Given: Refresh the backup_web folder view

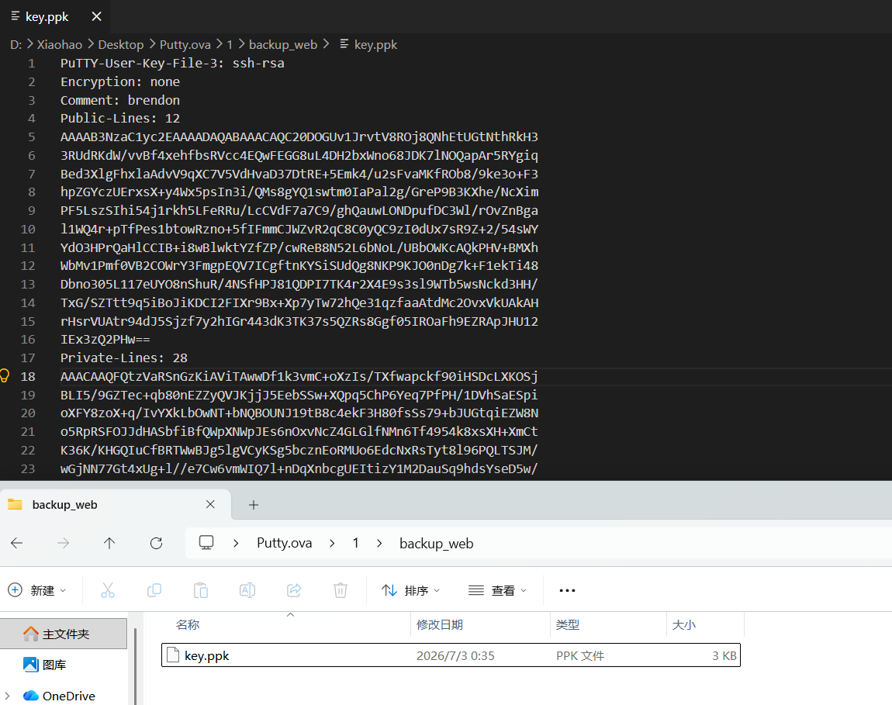Looking at the screenshot, I should tap(157, 543).
